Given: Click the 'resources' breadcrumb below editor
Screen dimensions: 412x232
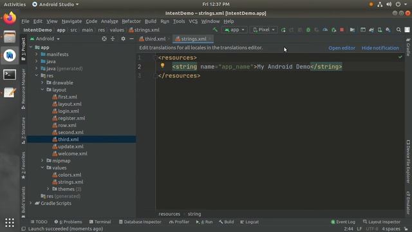Looking at the screenshot, I should pos(169,214).
